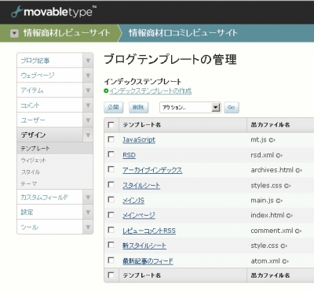Viewport: 314px width, 292px height.
Task: Check the メインJS row checkbox
Action: (111, 200)
